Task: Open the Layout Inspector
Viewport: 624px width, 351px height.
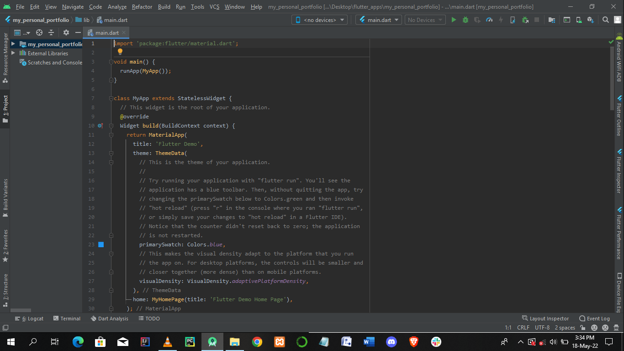Action: pyautogui.click(x=545, y=319)
